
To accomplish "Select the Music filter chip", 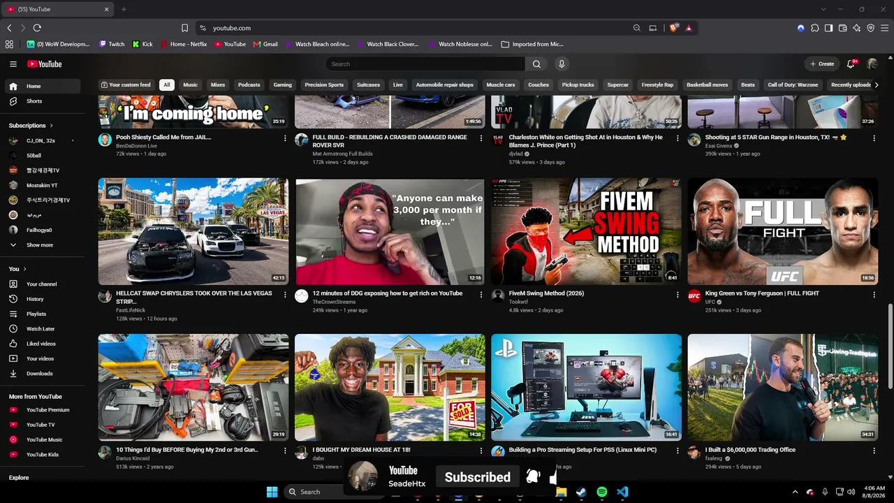I will coord(191,85).
